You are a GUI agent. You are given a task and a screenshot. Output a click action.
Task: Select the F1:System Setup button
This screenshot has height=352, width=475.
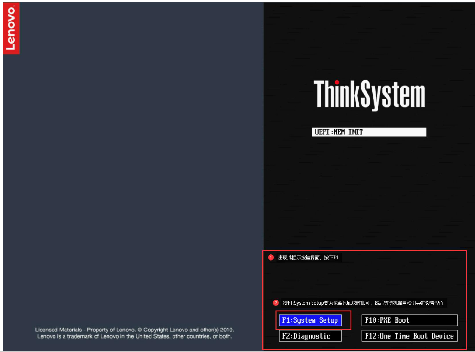(310, 320)
